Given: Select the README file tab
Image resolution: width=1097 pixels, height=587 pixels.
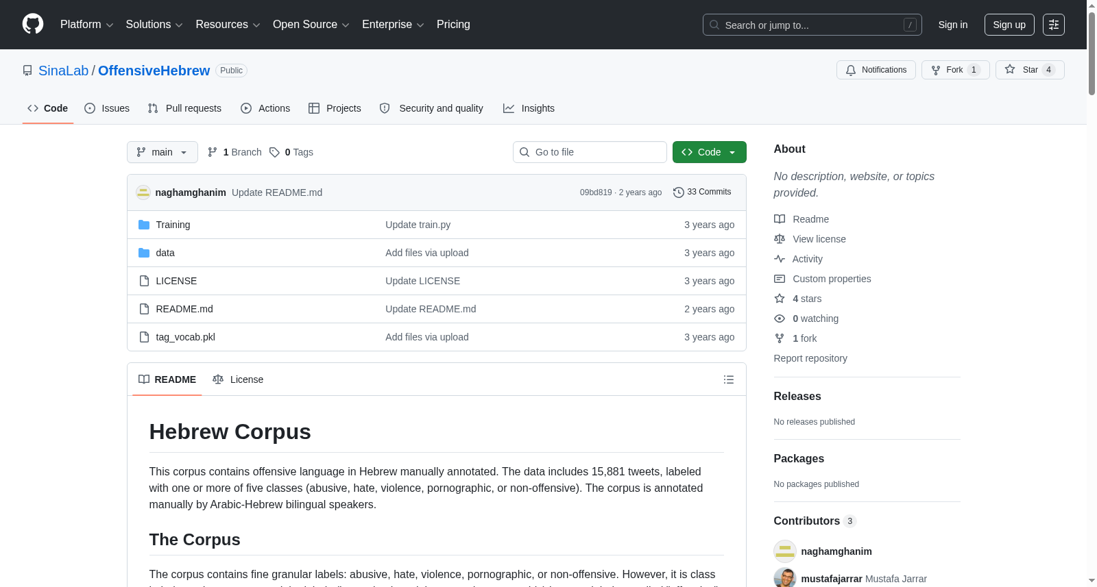Looking at the screenshot, I should tap(167, 379).
